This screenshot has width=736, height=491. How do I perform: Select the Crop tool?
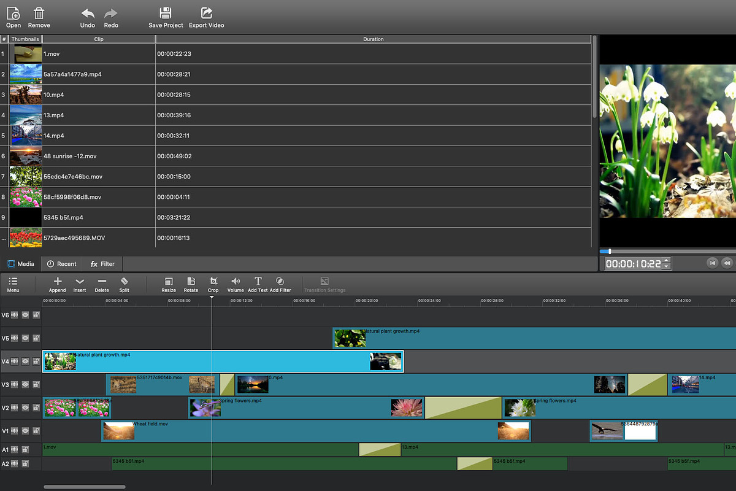213,281
